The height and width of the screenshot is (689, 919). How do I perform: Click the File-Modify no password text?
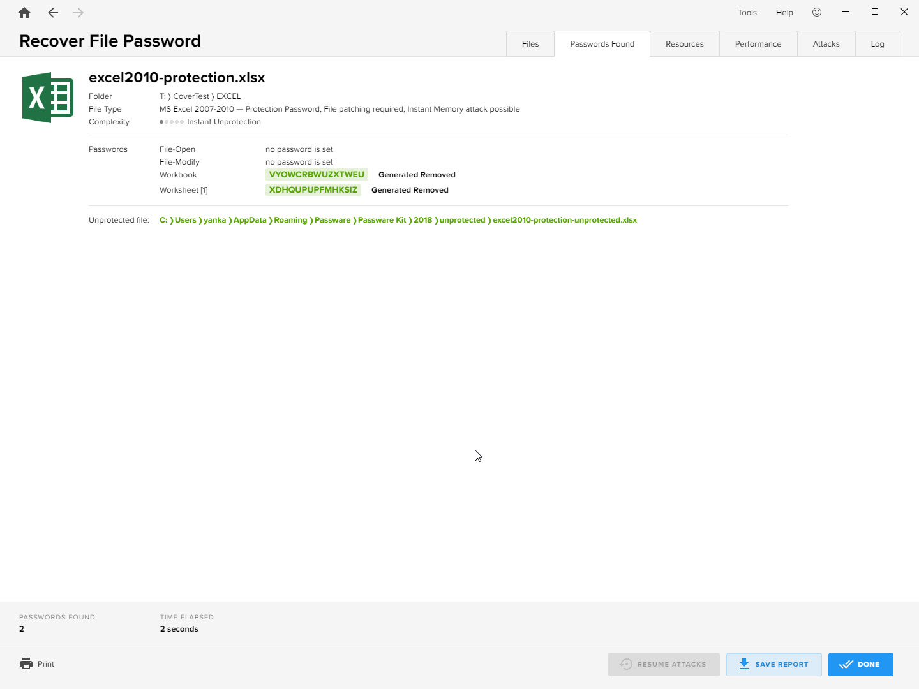coord(299,162)
